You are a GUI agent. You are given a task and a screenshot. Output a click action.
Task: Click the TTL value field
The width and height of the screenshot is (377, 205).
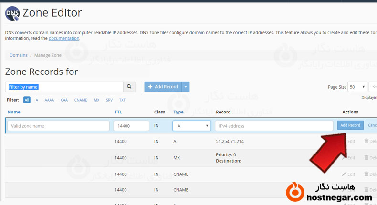coord(131,126)
